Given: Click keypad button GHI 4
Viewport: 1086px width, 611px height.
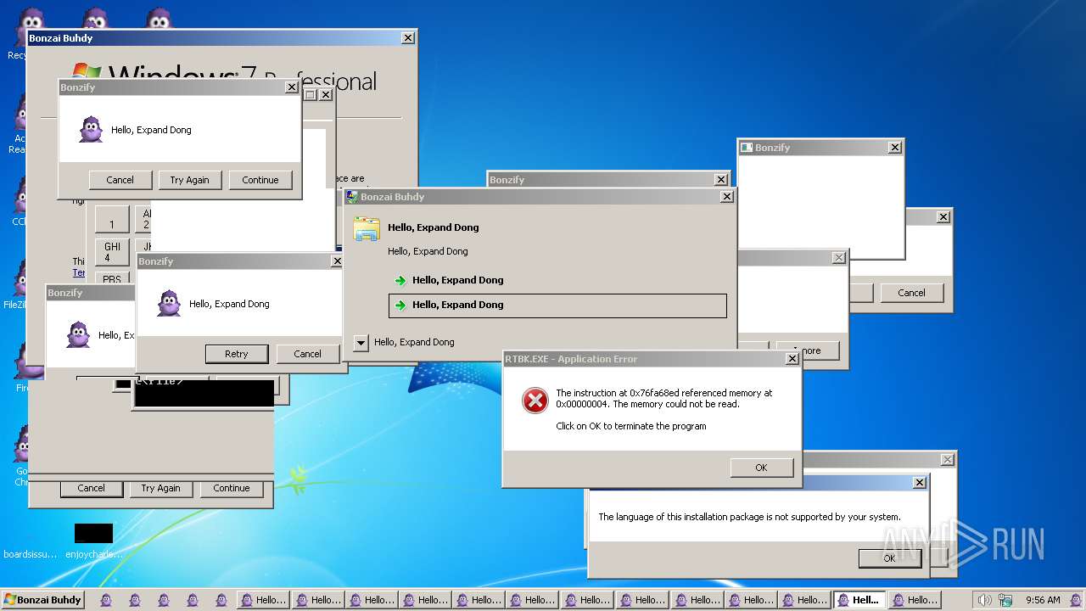Looking at the screenshot, I should pyautogui.click(x=112, y=252).
